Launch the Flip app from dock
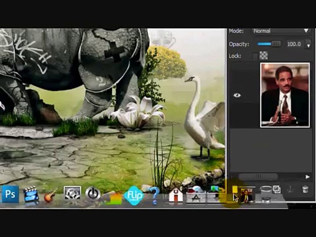This screenshot has width=316, height=237. pos(134,196)
